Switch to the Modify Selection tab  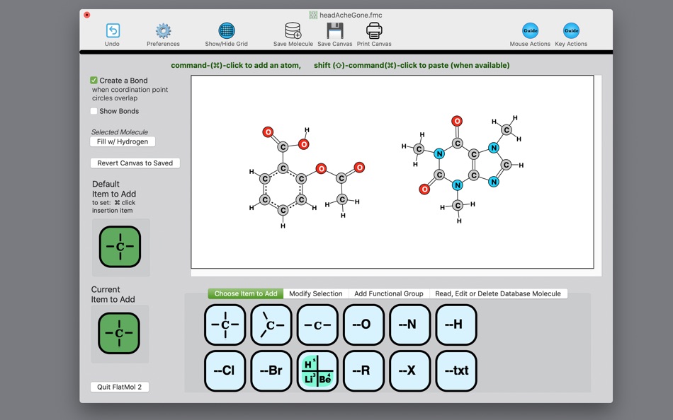tap(317, 293)
